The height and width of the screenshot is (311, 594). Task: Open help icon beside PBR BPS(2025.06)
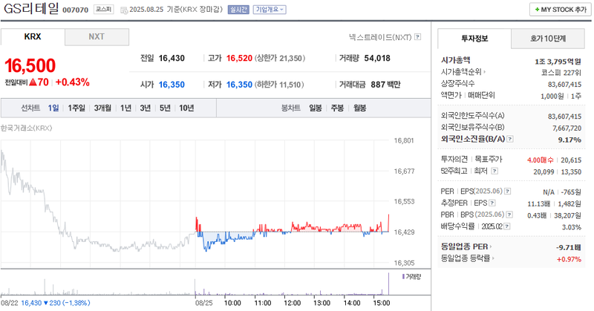[x=509, y=215]
